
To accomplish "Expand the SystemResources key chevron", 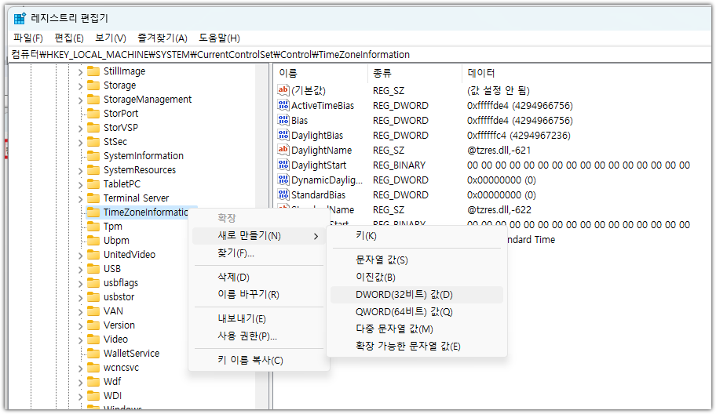I will [x=80, y=170].
